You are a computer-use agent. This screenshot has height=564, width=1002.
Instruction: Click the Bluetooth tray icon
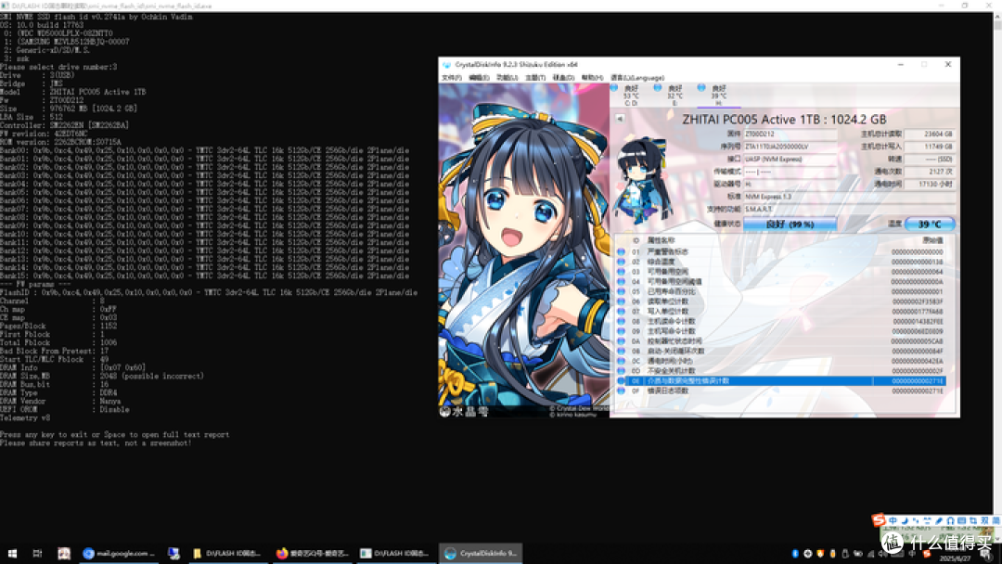point(795,554)
